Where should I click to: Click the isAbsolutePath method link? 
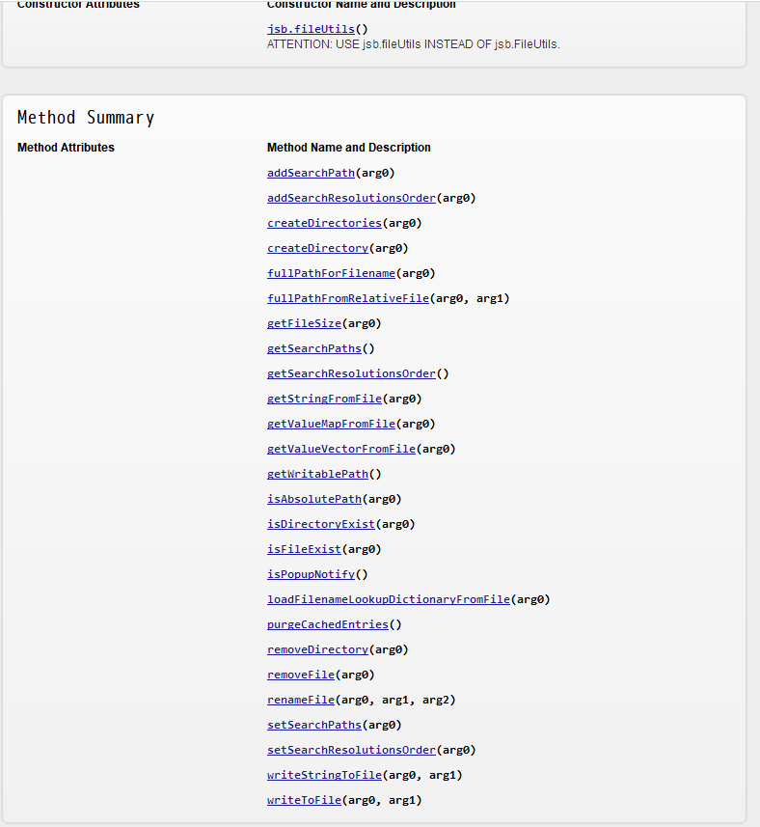[314, 499]
